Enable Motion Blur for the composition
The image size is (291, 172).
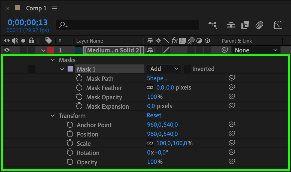[x=259, y=25]
